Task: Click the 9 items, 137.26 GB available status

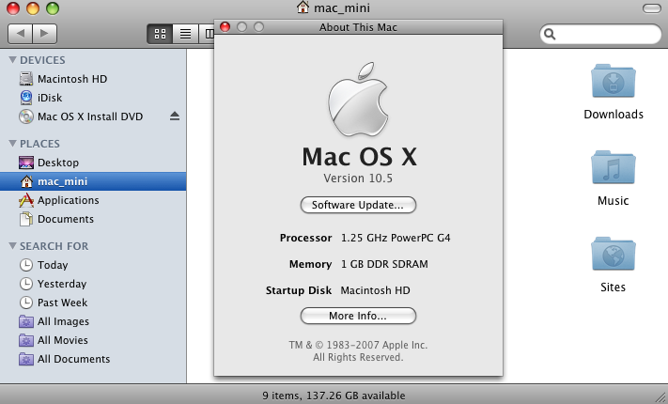Action: pos(334,396)
